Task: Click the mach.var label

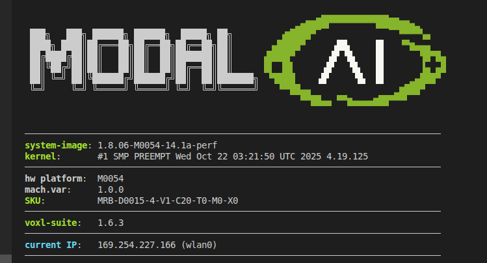Action: pos(47,189)
